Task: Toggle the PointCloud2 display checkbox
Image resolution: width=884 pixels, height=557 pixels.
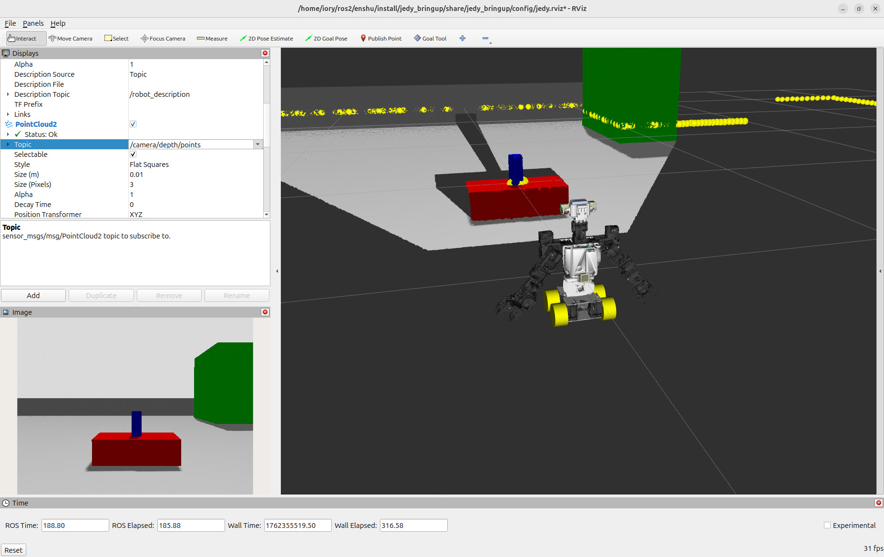Action: point(133,124)
